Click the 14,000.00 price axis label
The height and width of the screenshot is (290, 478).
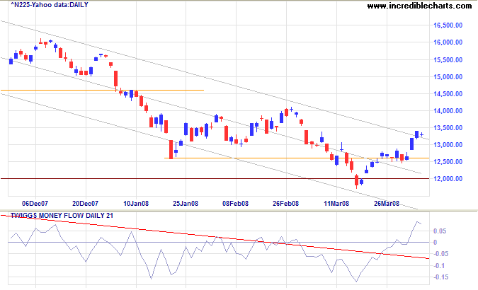(x=448, y=111)
